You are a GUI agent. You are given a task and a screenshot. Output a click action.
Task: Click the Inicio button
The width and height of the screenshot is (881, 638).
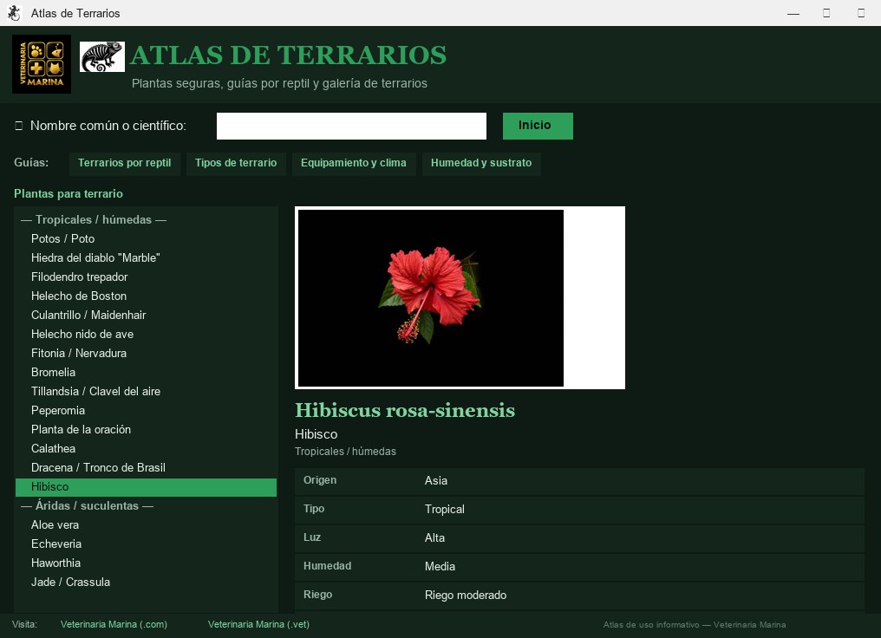click(538, 126)
